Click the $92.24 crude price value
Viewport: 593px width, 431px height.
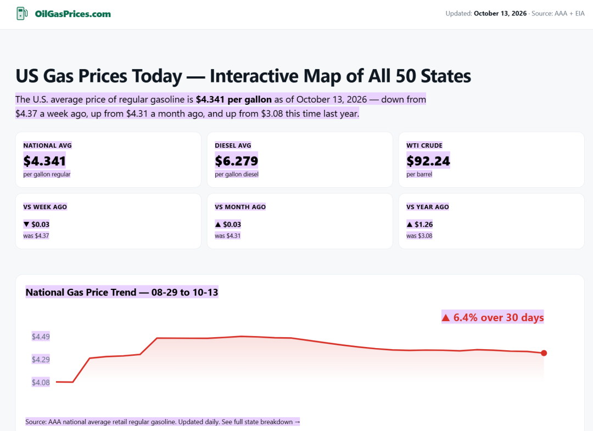428,161
